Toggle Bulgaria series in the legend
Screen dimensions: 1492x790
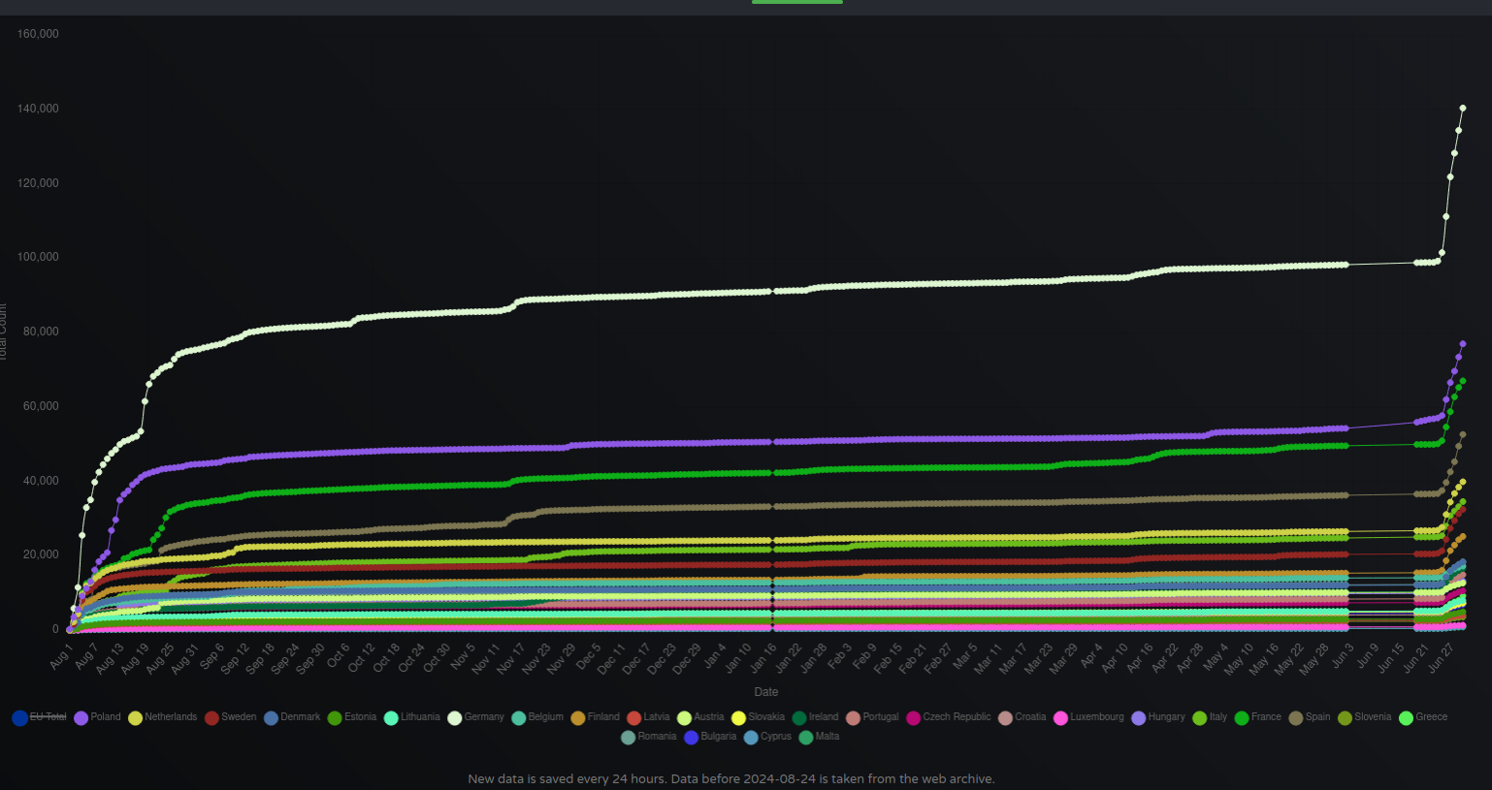[x=710, y=737]
